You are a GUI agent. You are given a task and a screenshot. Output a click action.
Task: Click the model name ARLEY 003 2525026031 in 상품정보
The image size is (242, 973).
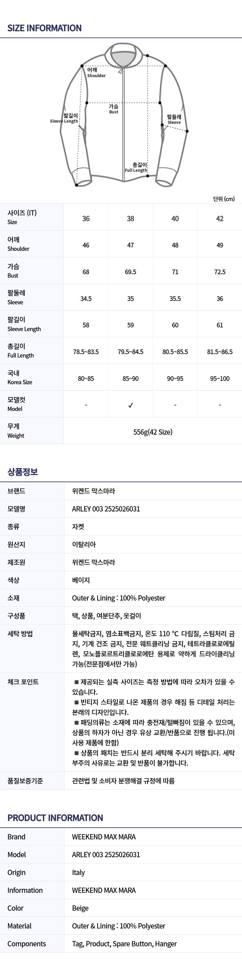pos(106,509)
